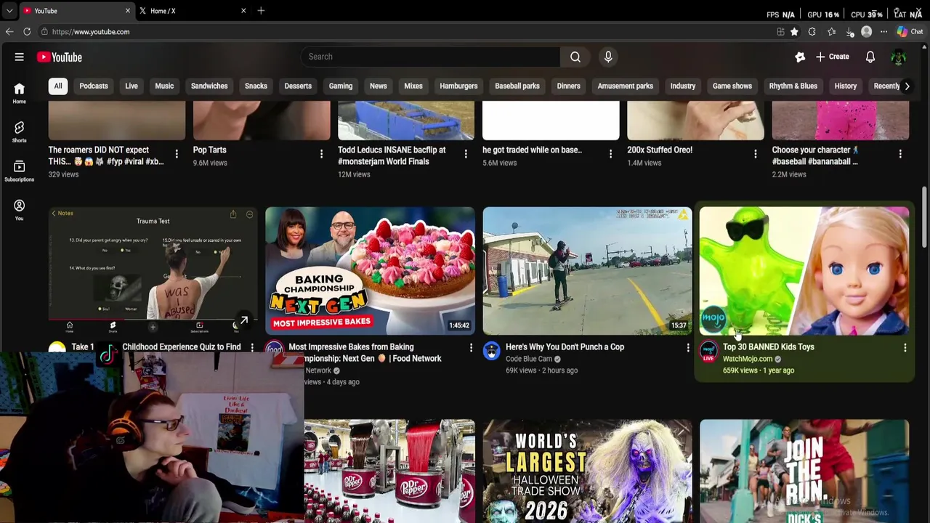Viewport: 930px width, 523px height.
Task: Close the Home / X browser tab
Action: [243, 11]
